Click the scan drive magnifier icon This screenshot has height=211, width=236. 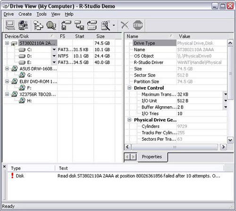51,25
